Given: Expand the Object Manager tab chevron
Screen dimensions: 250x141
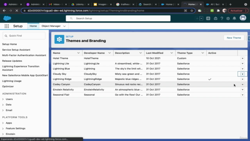Looking at the screenshot, I should pyautogui.click(x=64, y=26).
